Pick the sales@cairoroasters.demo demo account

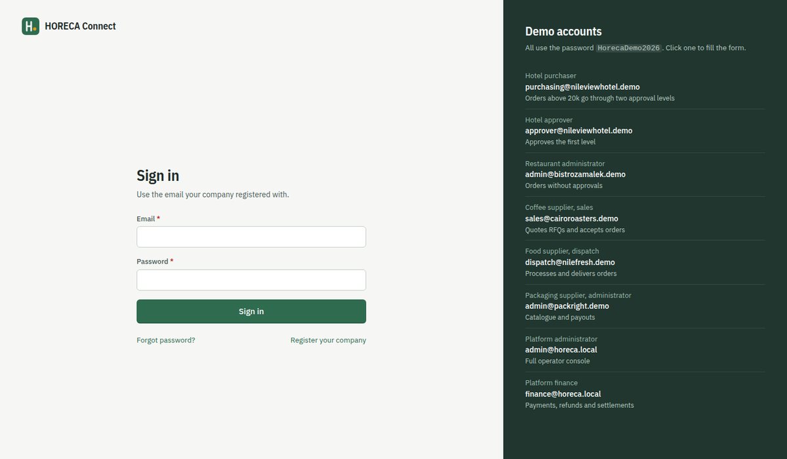[x=645, y=218]
